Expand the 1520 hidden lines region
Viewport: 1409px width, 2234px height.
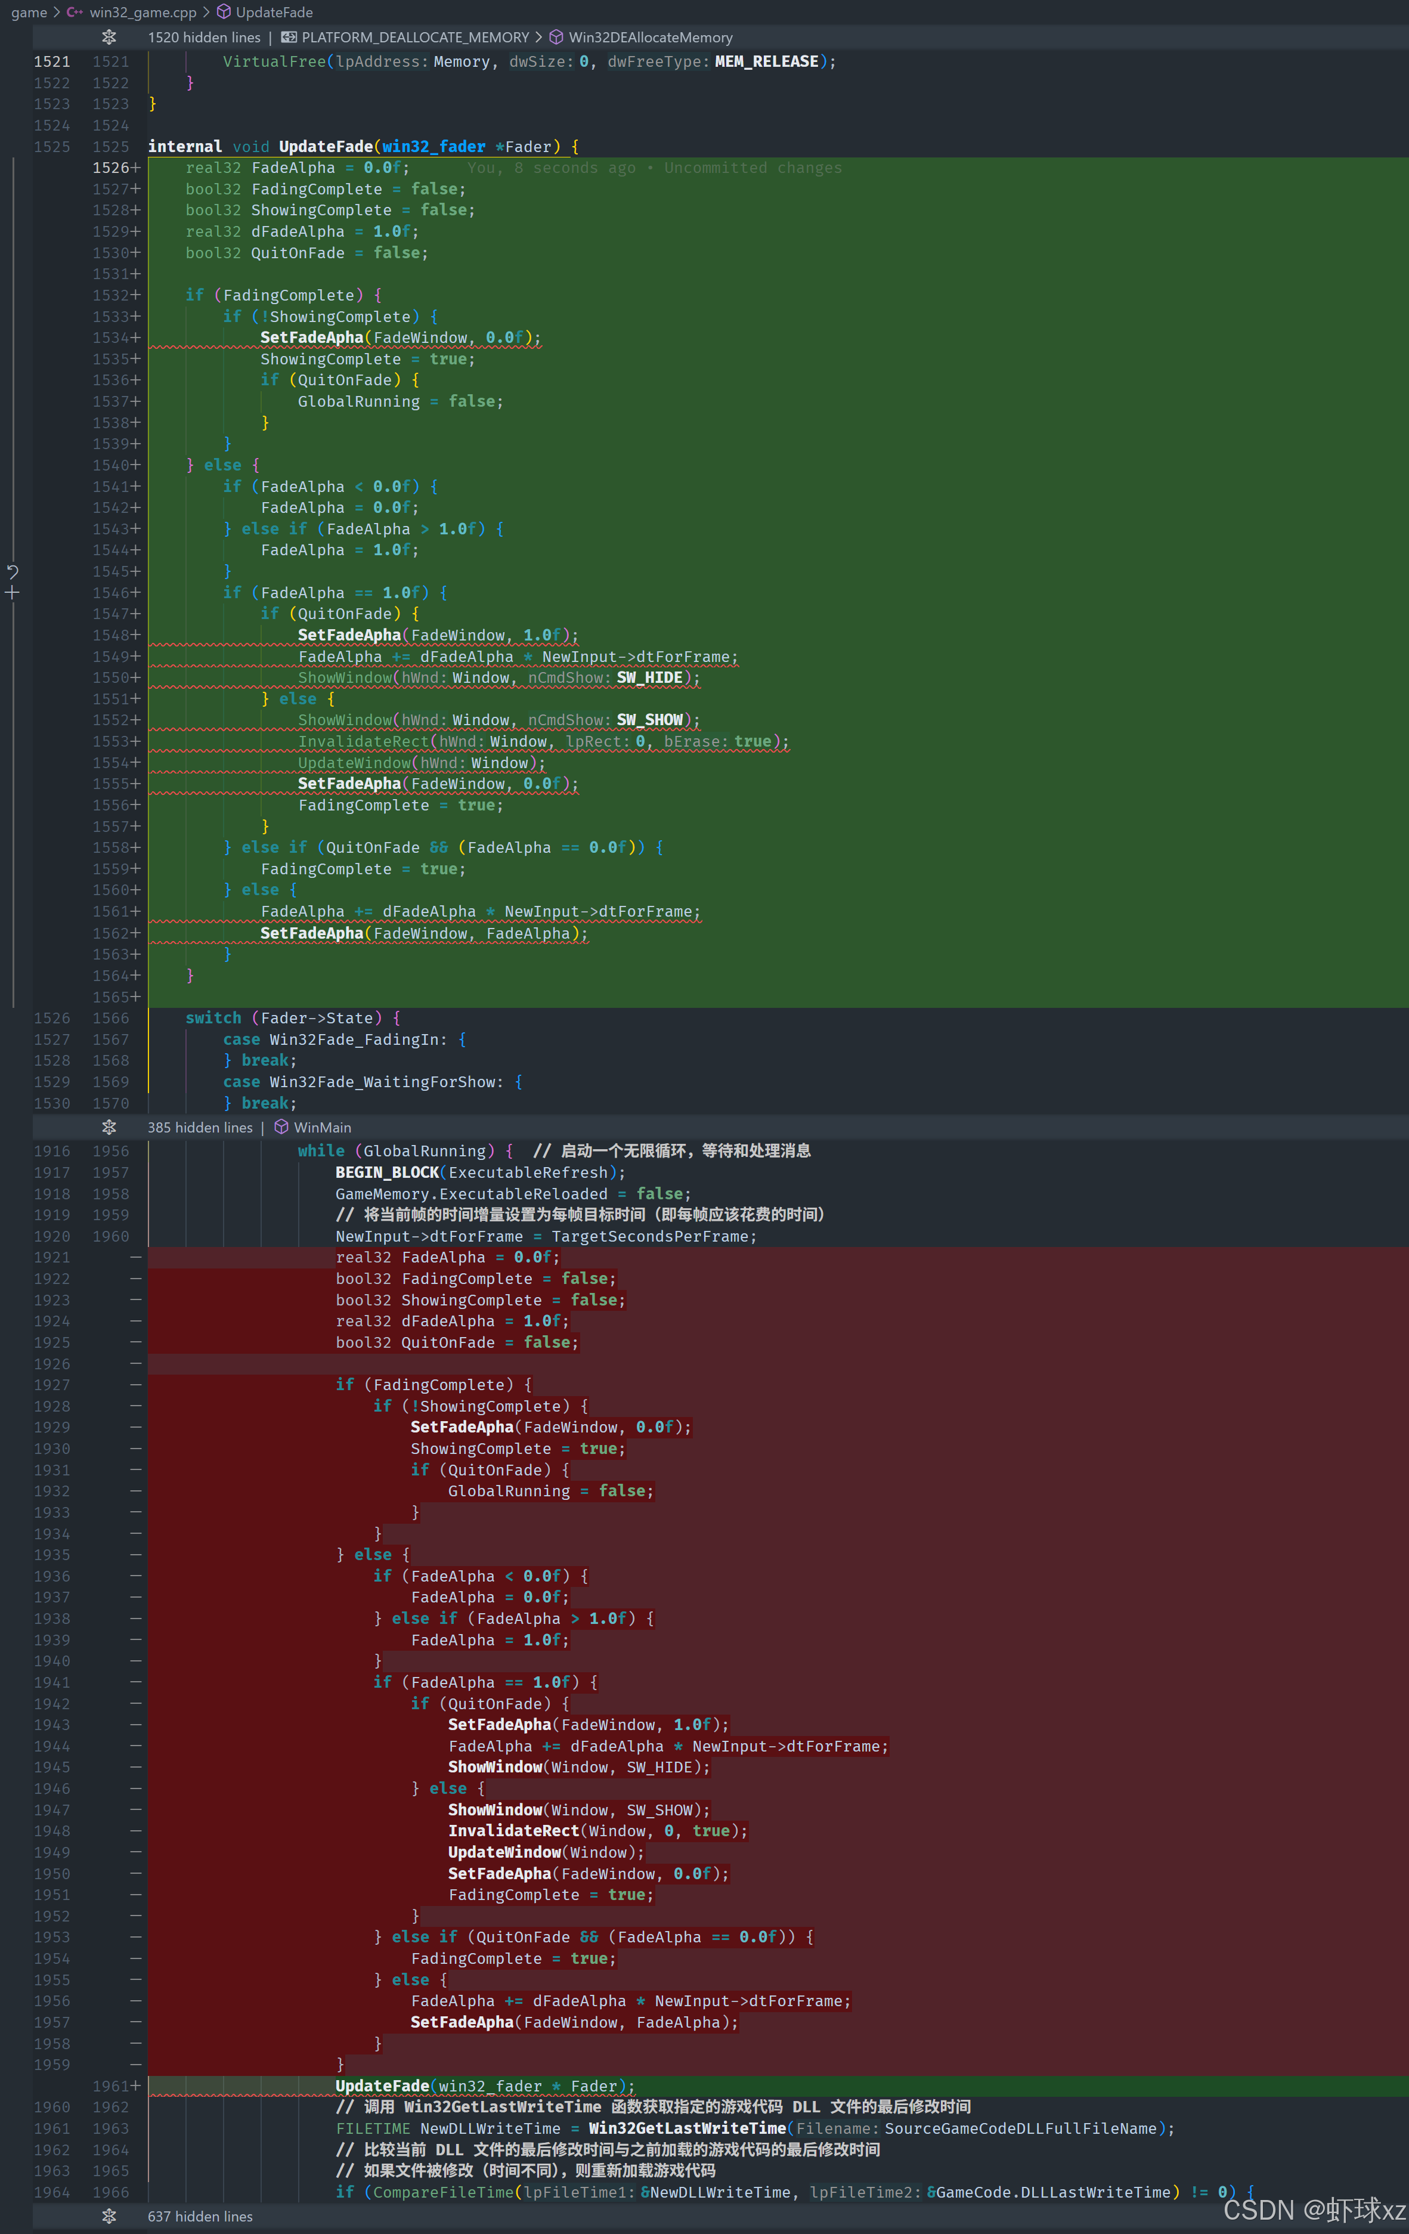point(204,37)
